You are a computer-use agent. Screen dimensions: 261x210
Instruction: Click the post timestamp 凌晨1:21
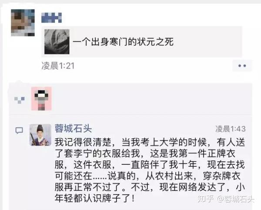58,66
